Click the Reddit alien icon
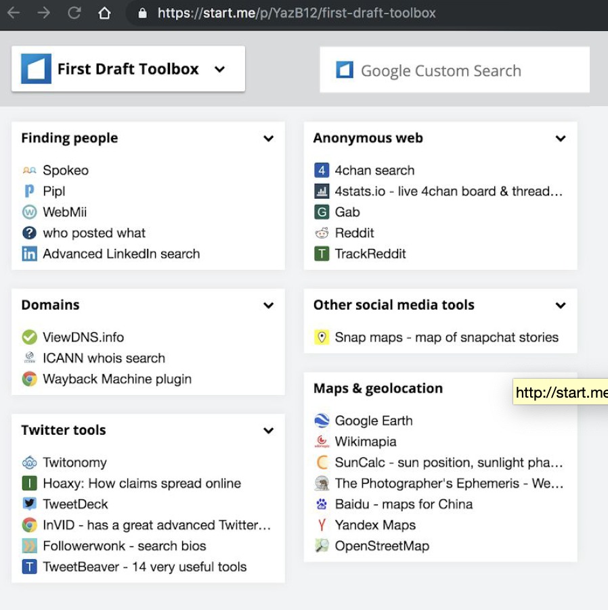The image size is (608, 610). [322, 233]
